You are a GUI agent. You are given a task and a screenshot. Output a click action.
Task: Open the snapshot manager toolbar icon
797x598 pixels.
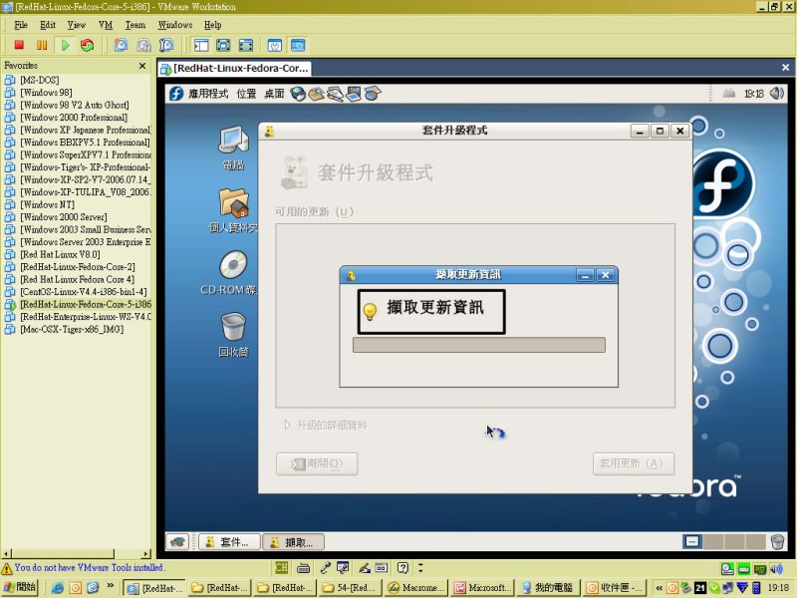(166, 45)
